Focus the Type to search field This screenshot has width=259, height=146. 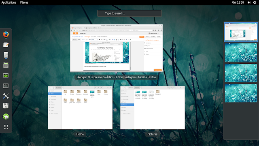[x=129, y=13]
